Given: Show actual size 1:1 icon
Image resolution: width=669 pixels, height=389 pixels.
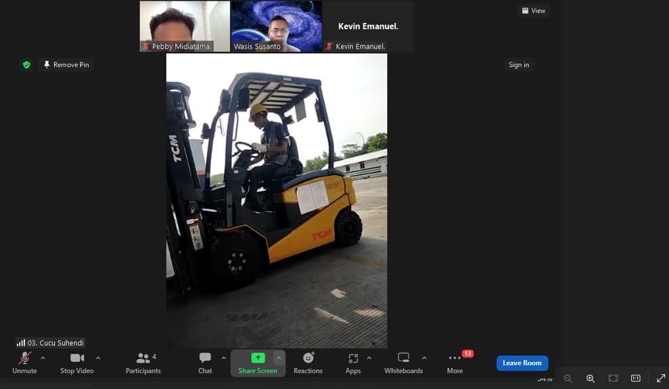Looking at the screenshot, I should click(636, 378).
